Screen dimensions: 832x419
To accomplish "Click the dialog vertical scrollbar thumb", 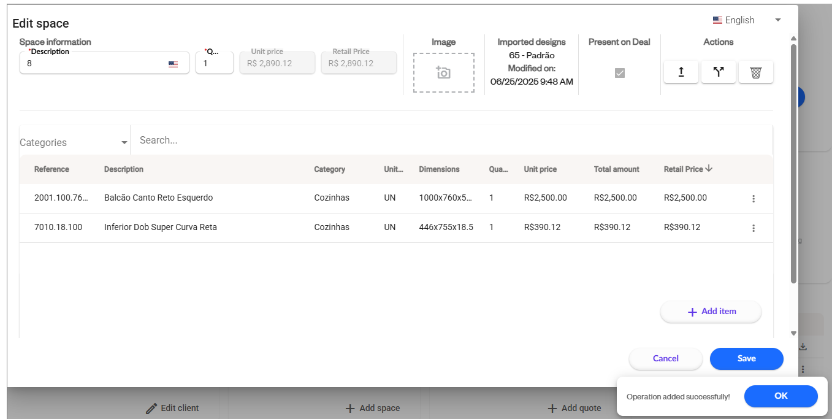I will coord(793,163).
